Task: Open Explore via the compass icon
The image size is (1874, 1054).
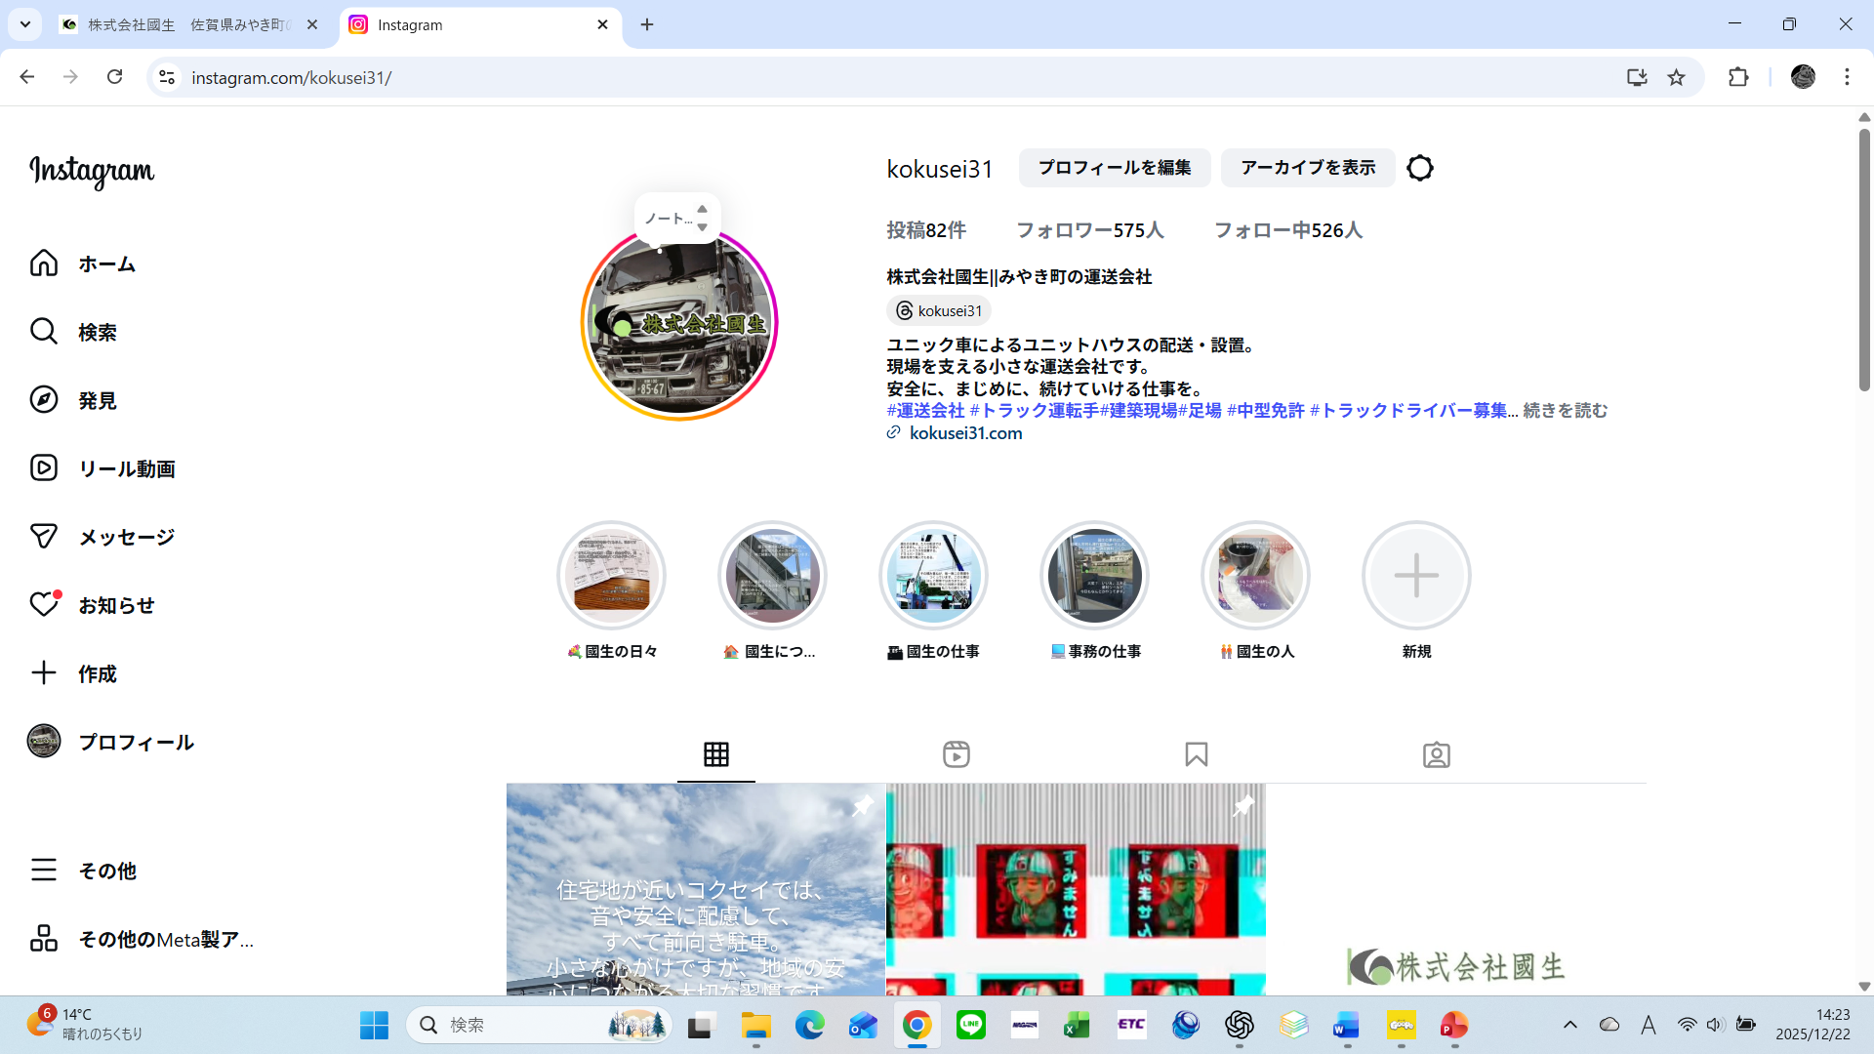Action: [44, 400]
